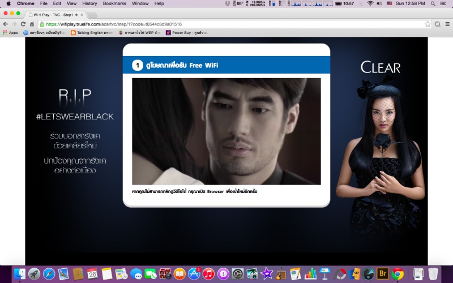453x283 pixels.
Task: Open Calendar showing 26 in dock
Action: coord(92,274)
